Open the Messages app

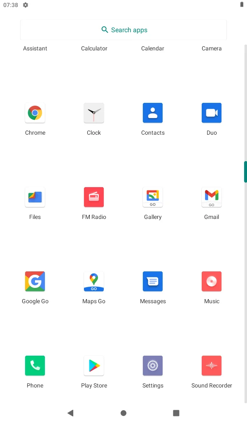[153, 281]
